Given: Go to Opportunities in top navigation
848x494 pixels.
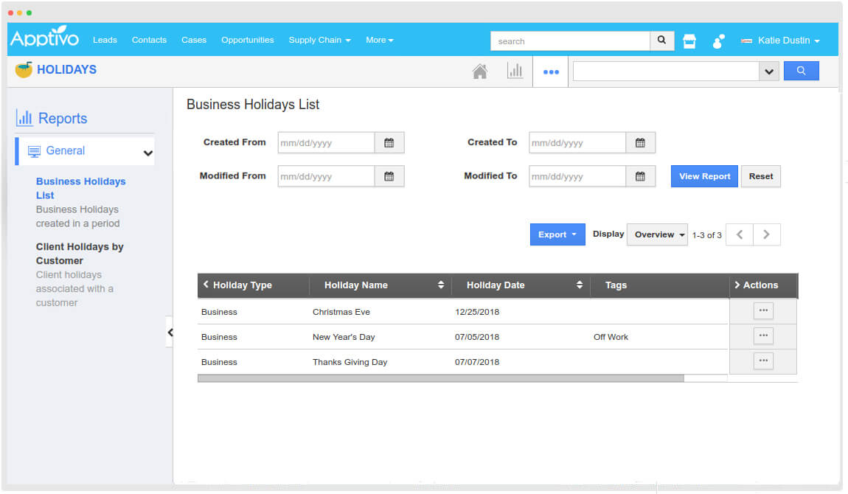Looking at the screenshot, I should pos(247,40).
